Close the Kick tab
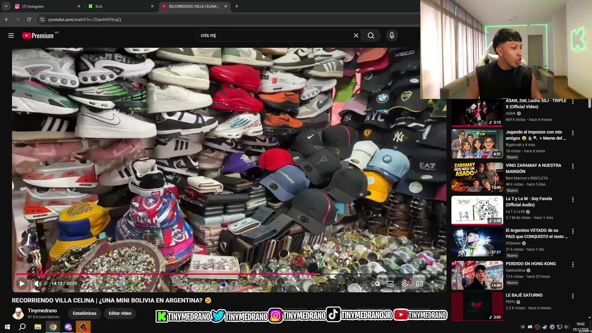592x333 pixels. [x=152, y=6]
